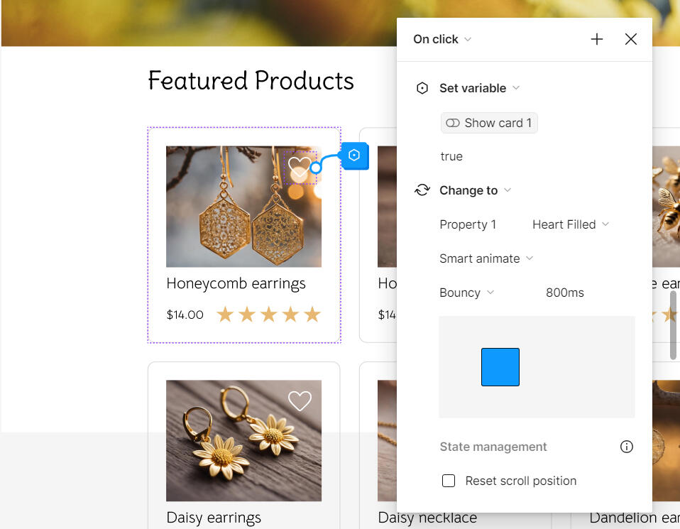Click the blue square in the animation preview
This screenshot has width=680, height=529.
coord(500,367)
